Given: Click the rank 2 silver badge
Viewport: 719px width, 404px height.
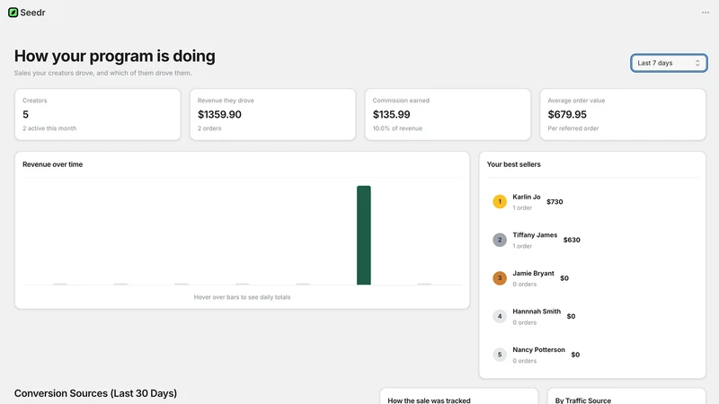Looking at the screenshot, I should 500,240.
